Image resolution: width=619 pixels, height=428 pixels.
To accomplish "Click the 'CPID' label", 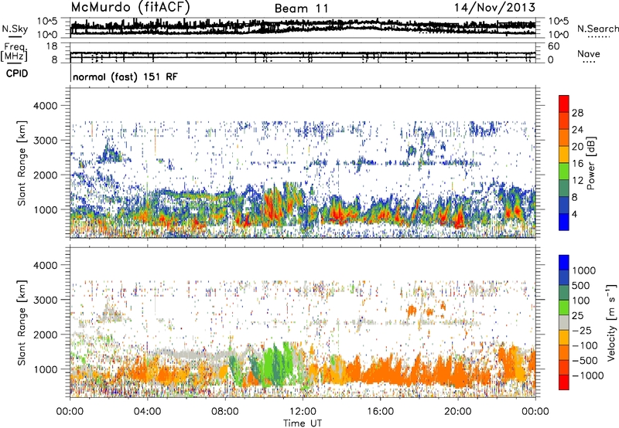I will (x=17, y=73).
